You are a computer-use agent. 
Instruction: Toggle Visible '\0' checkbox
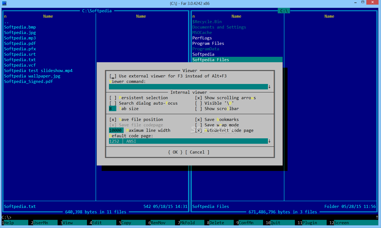198,103
